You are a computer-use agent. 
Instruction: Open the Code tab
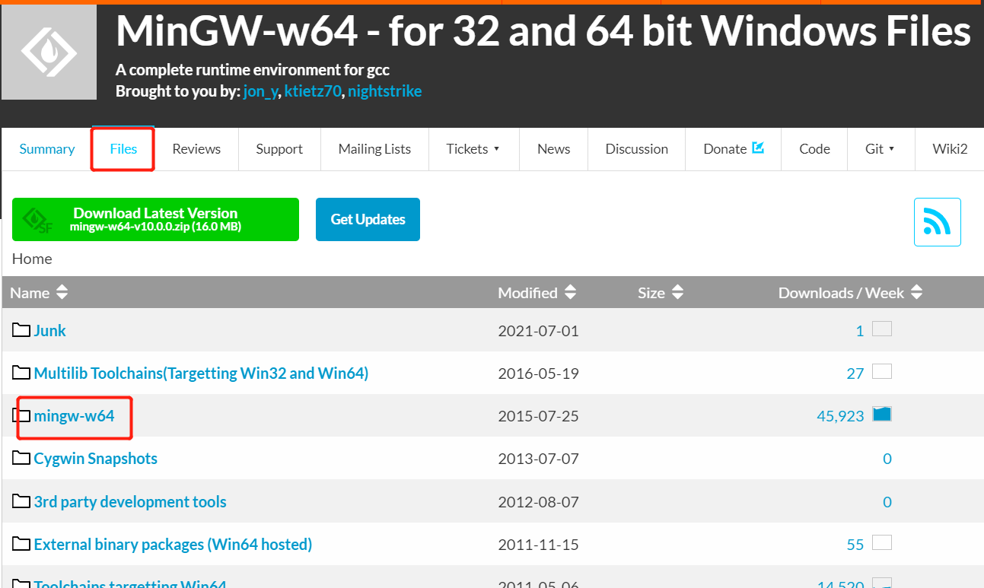pos(814,149)
